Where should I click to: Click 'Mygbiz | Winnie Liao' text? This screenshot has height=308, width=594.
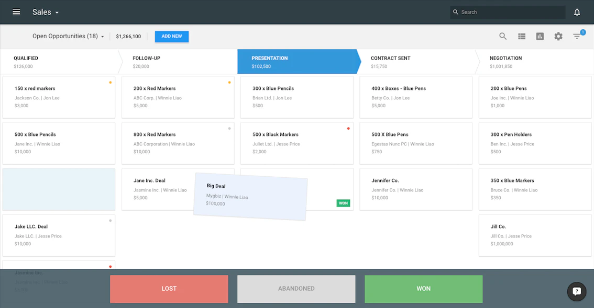tap(227, 197)
